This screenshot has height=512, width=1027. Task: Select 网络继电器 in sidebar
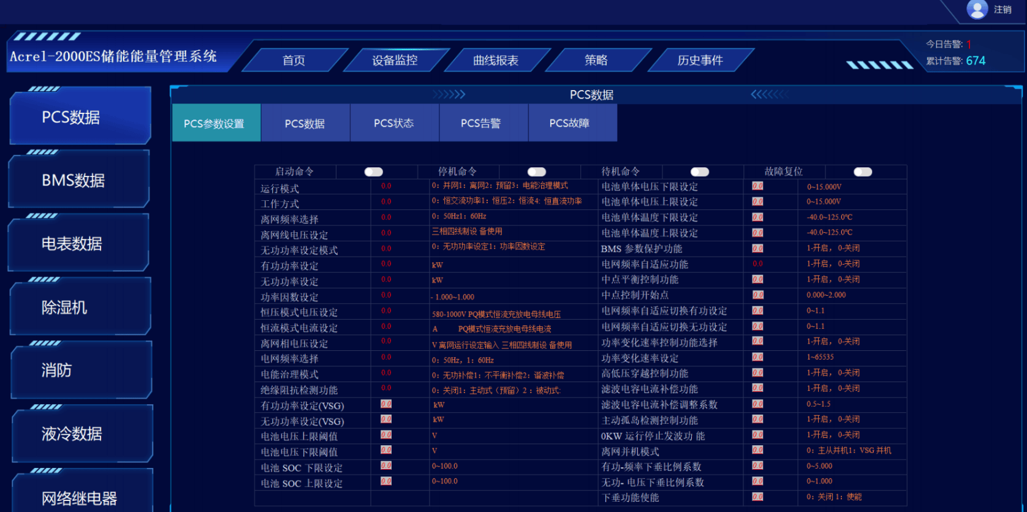click(83, 492)
